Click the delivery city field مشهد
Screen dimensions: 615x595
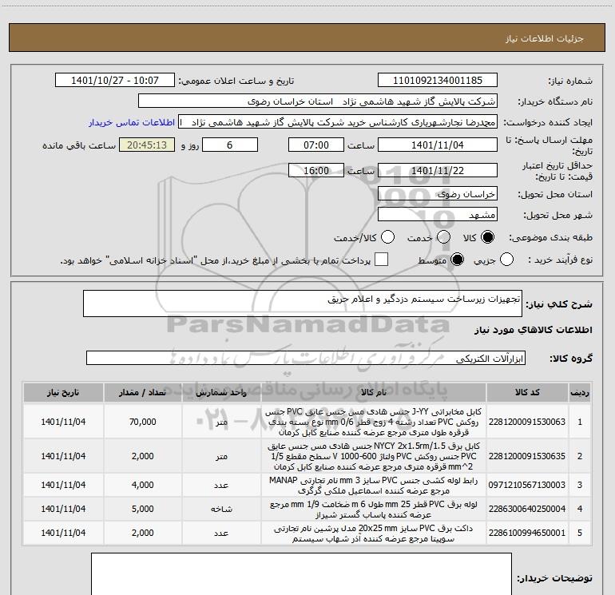coord(437,215)
